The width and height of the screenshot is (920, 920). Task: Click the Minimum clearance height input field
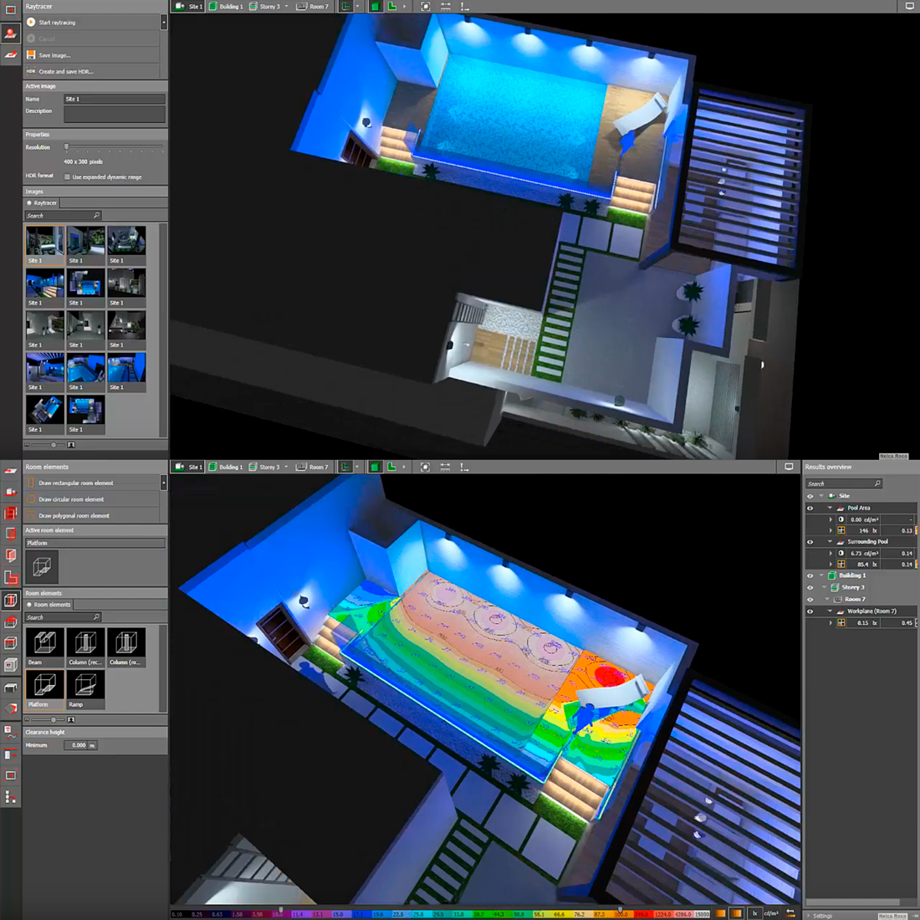[79, 745]
